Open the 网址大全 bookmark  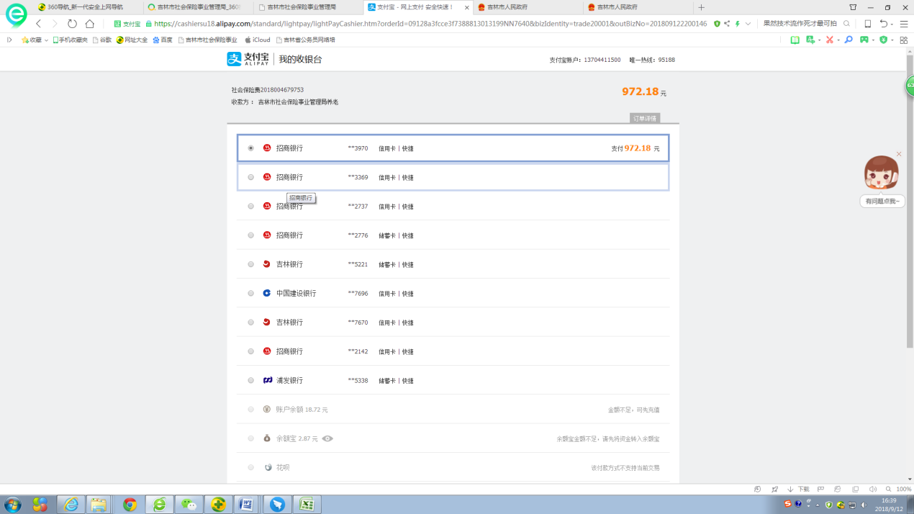pos(132,40)
